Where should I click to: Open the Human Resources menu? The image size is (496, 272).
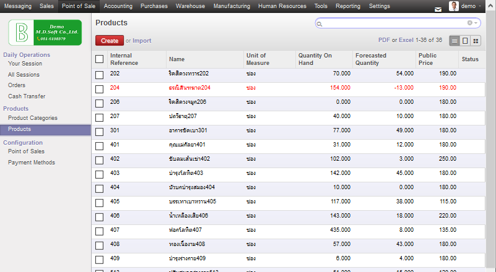282,6
